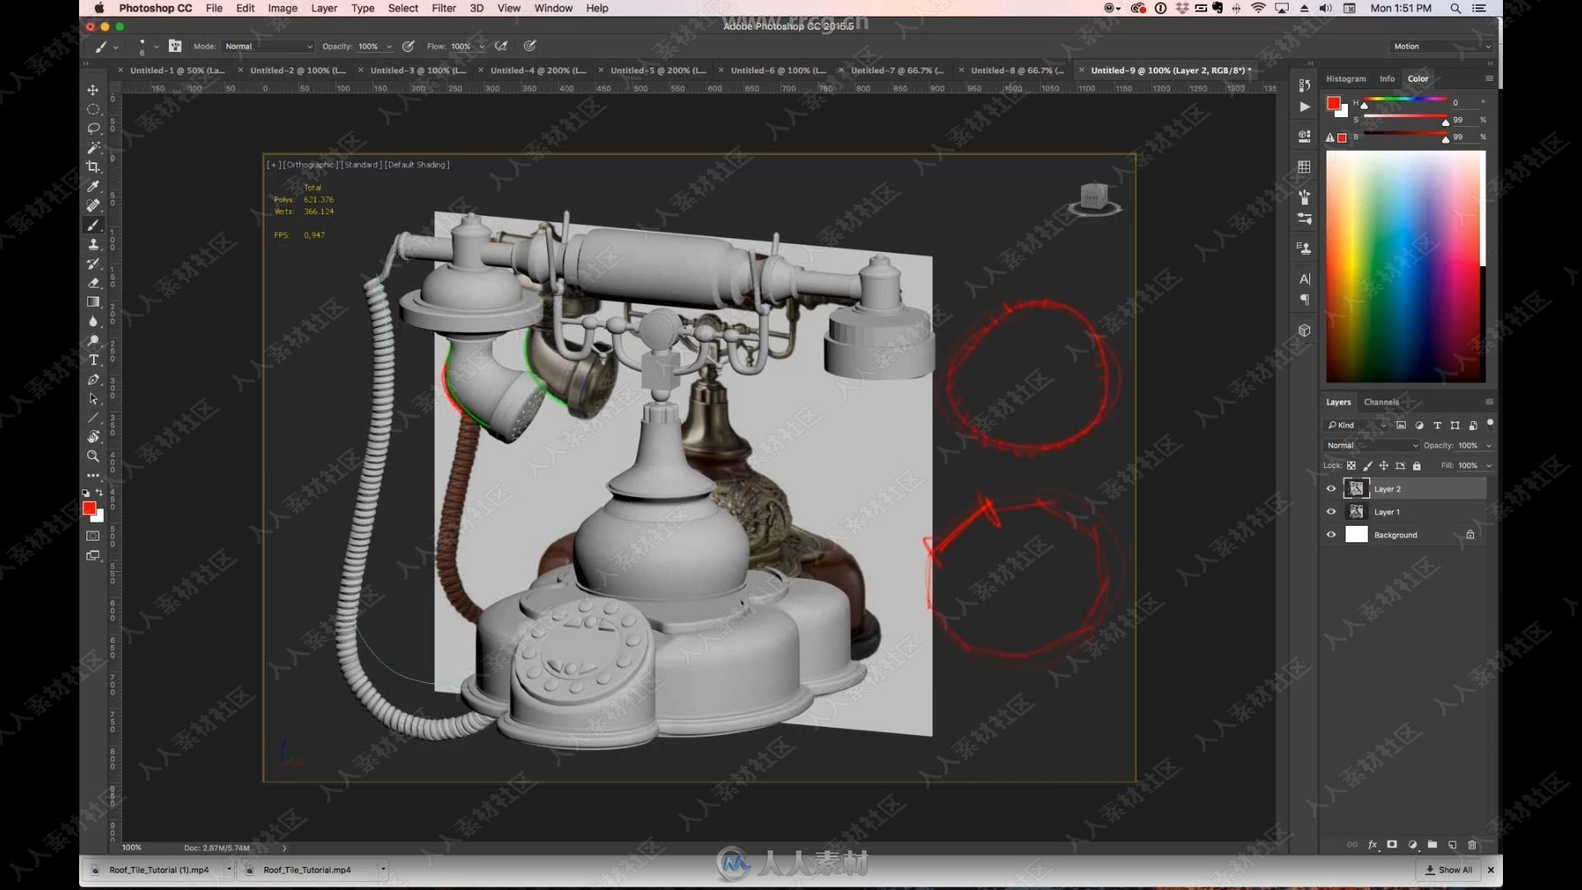Toggle visibility of Layer 1
The image size is (1582, 890).
[1331, 511]
